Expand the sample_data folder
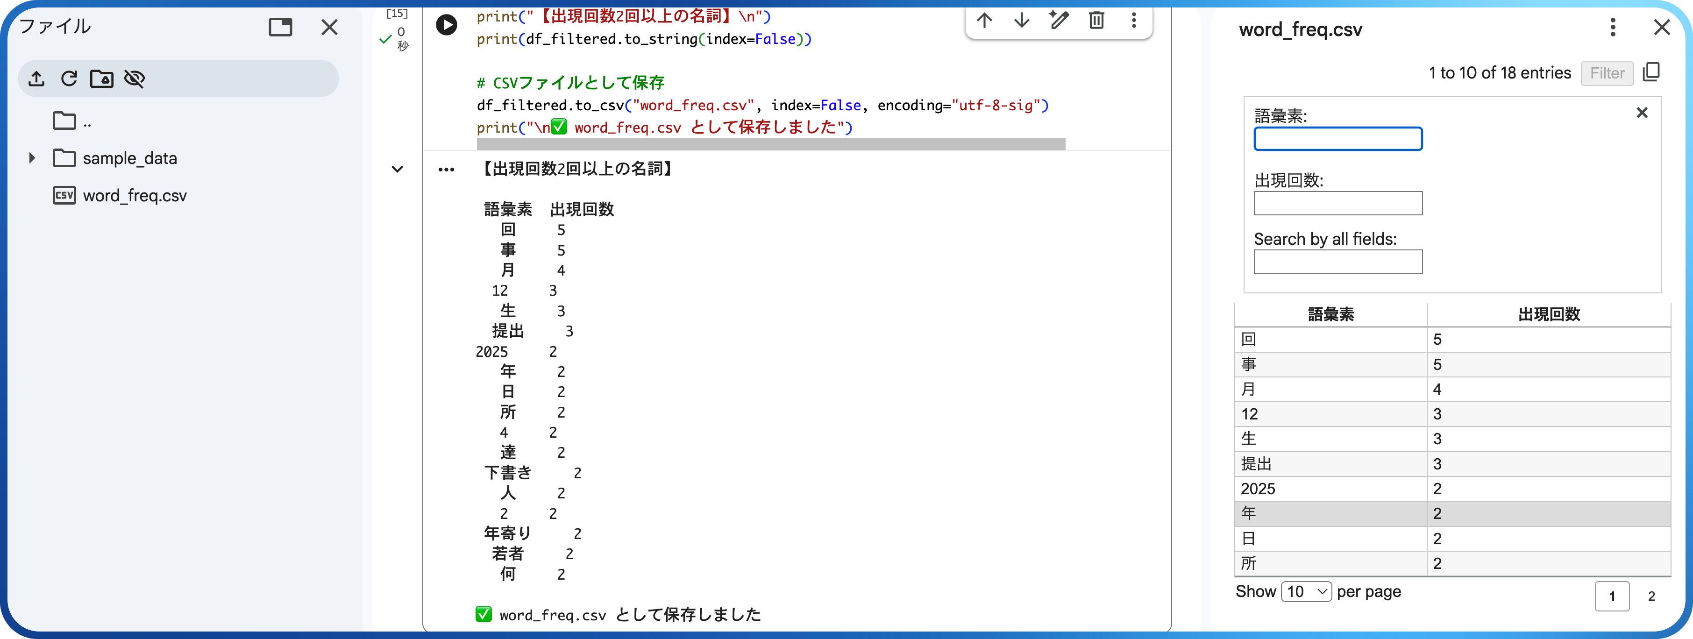Screen dimensions: 1693x639 (x=32, y=158)
